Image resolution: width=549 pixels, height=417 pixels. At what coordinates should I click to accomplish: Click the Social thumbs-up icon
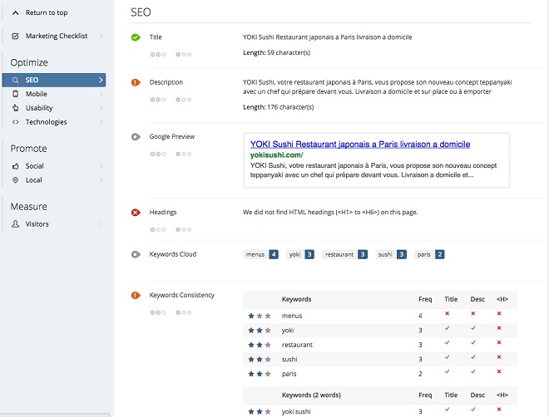[16, 166]
